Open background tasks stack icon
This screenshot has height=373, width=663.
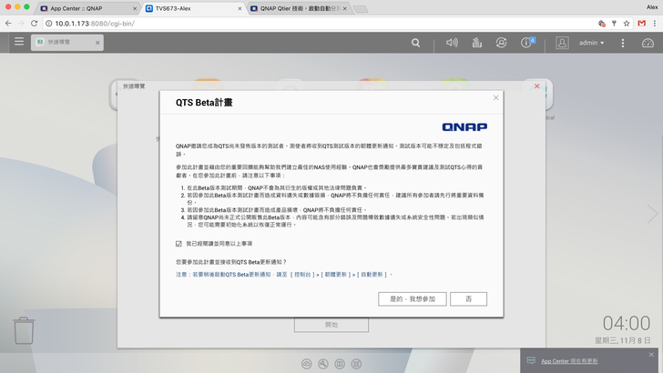click(477, 42)
